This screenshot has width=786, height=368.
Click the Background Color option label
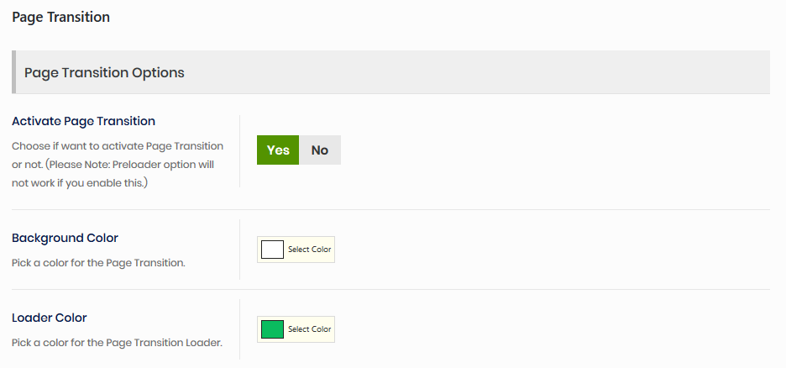[x=65, y=238]
